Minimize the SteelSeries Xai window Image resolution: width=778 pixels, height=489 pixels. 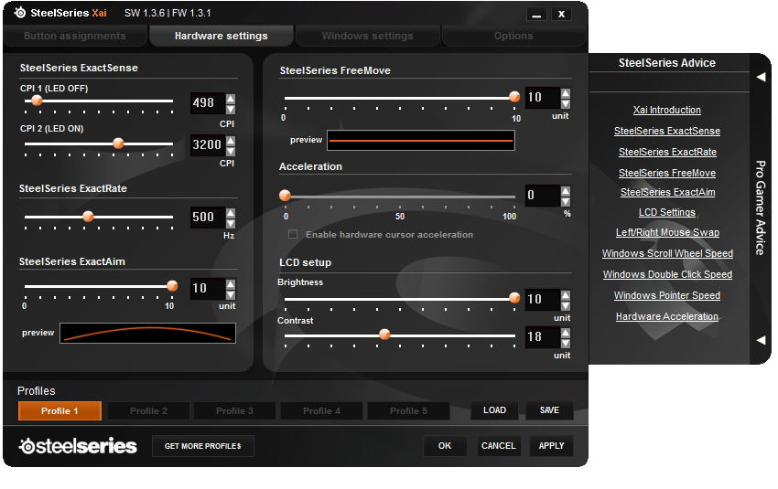[536, 15]
